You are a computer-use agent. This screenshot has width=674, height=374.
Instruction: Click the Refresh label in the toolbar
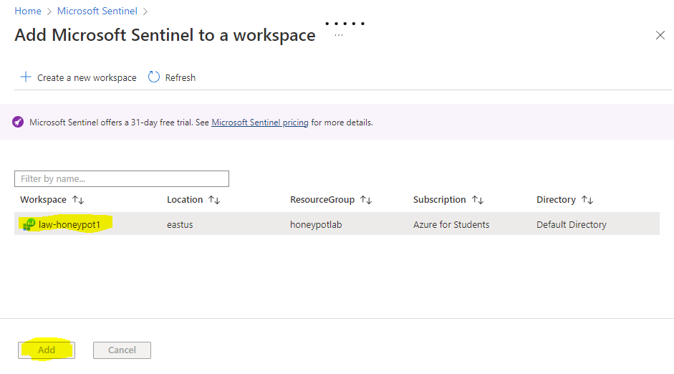[x=180, y=78]
